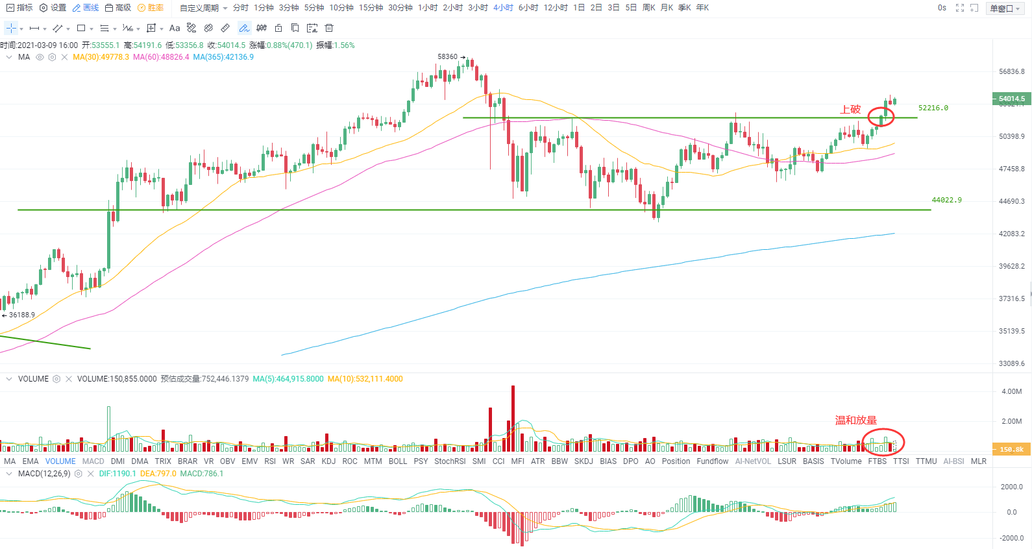Close the MACD indicator panel
The image size is (1032, 549).
pos(91,474)
